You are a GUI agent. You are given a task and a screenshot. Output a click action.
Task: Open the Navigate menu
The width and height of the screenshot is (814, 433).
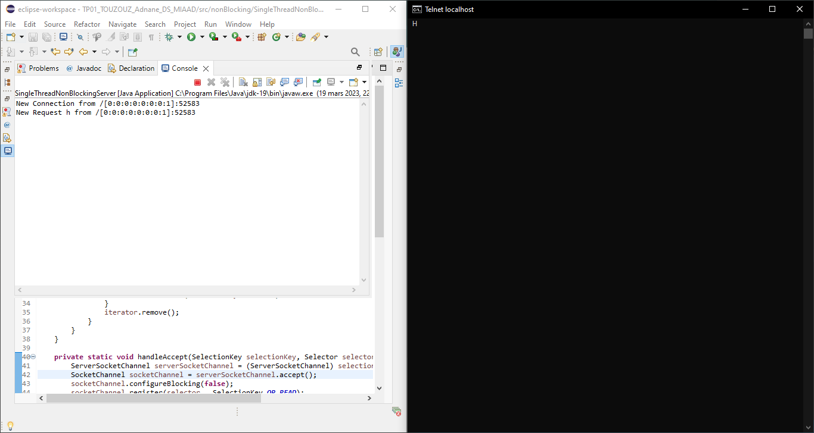tap(122, 24)
